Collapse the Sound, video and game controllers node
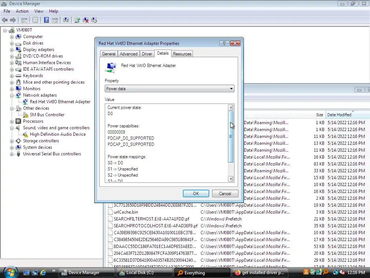370x278 pixels. click(x=12, y=128)
